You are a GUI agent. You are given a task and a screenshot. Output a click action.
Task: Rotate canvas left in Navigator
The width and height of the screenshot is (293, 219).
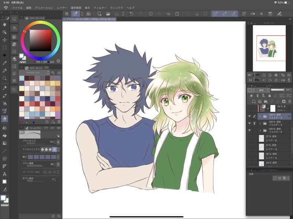tap(264, 80)
